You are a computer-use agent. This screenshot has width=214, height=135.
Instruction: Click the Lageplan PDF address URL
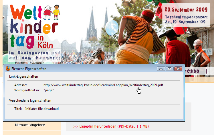pos(103,85)
